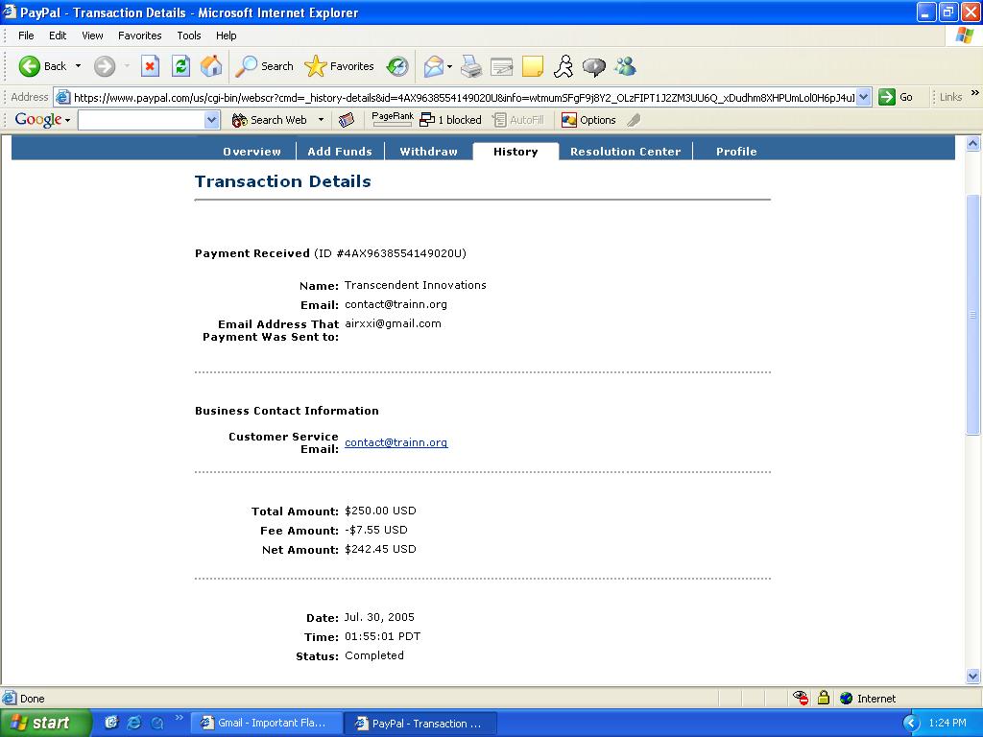Open browsing History clock icon
Viewport: 983px width, 737px height.
coord(397,66)
